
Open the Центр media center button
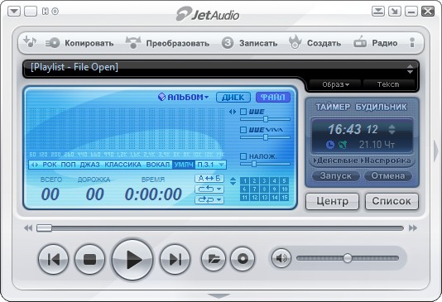(333, 201)
